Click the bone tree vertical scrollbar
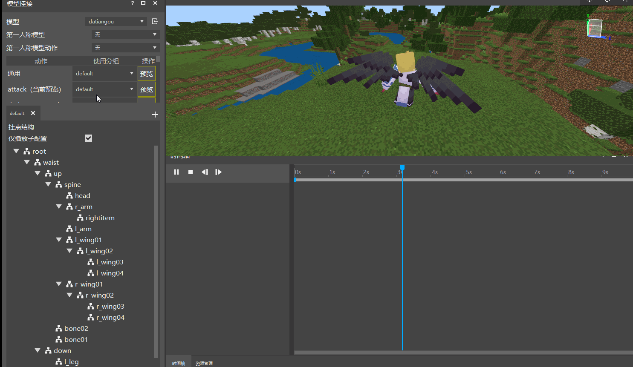Screen dimensions: 633x367 (156, 251)
